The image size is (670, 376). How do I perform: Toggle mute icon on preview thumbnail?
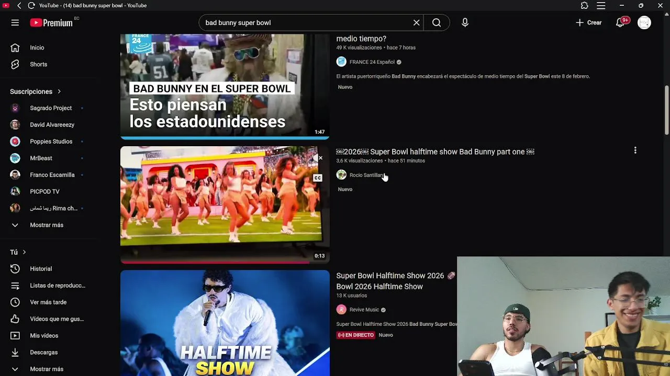tap(318, 158)
